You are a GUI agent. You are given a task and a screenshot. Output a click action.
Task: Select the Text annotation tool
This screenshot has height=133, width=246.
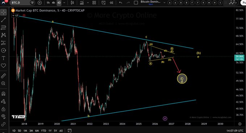pyautogui.click(x=4, y=58)
